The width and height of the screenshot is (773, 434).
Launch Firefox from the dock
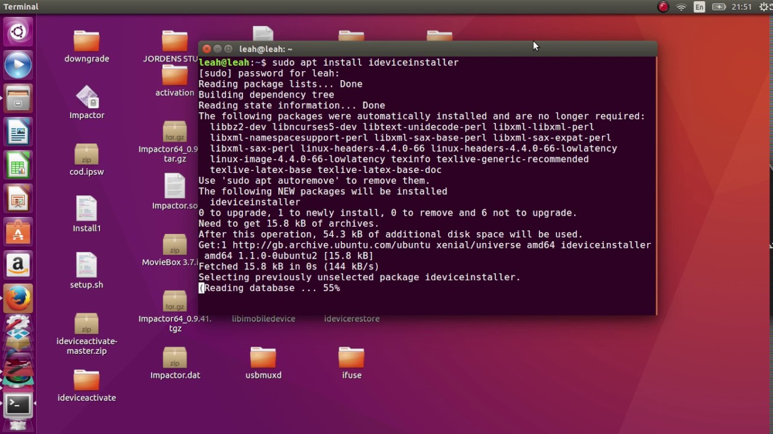pyautogui.click(x=18, y=298)
